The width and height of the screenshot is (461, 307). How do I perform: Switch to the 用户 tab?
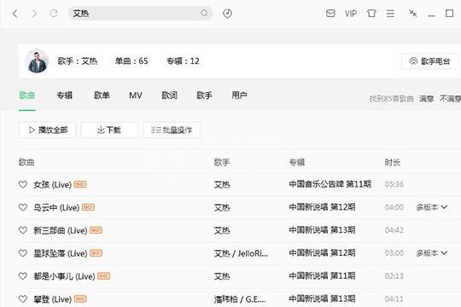click(x=239, y=96)
